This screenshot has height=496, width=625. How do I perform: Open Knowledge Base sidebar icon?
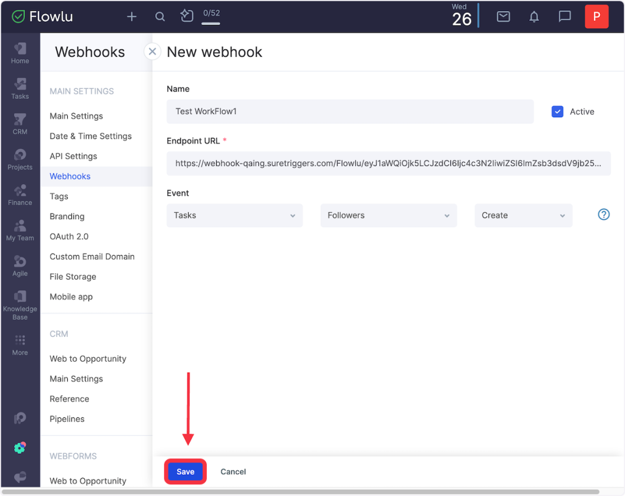[x=20, y=305]
